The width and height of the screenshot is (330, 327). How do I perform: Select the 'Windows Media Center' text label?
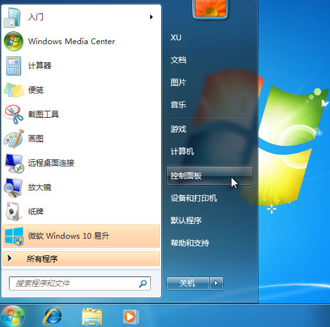click(72, 42)
